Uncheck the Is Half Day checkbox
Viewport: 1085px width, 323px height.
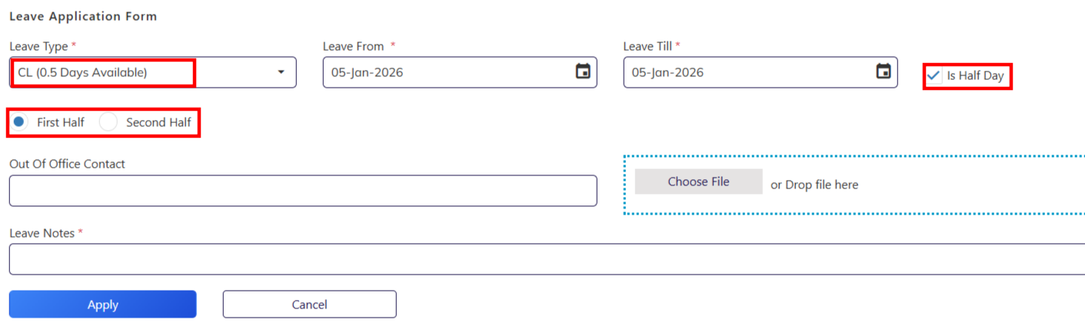pos(934,75)
